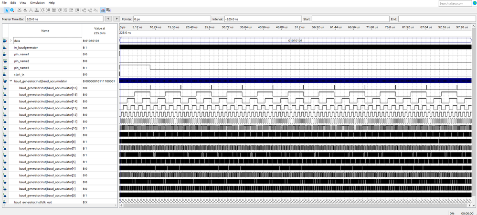
Task: Open the File menu
Action: point(4,3)
